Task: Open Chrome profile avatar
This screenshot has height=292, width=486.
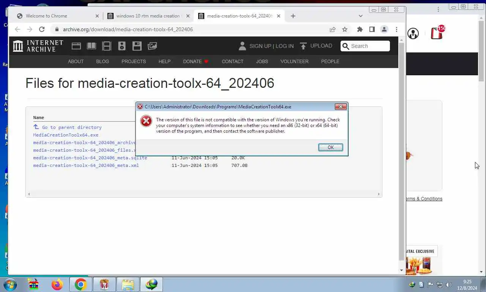Action: tap(384, 29)
